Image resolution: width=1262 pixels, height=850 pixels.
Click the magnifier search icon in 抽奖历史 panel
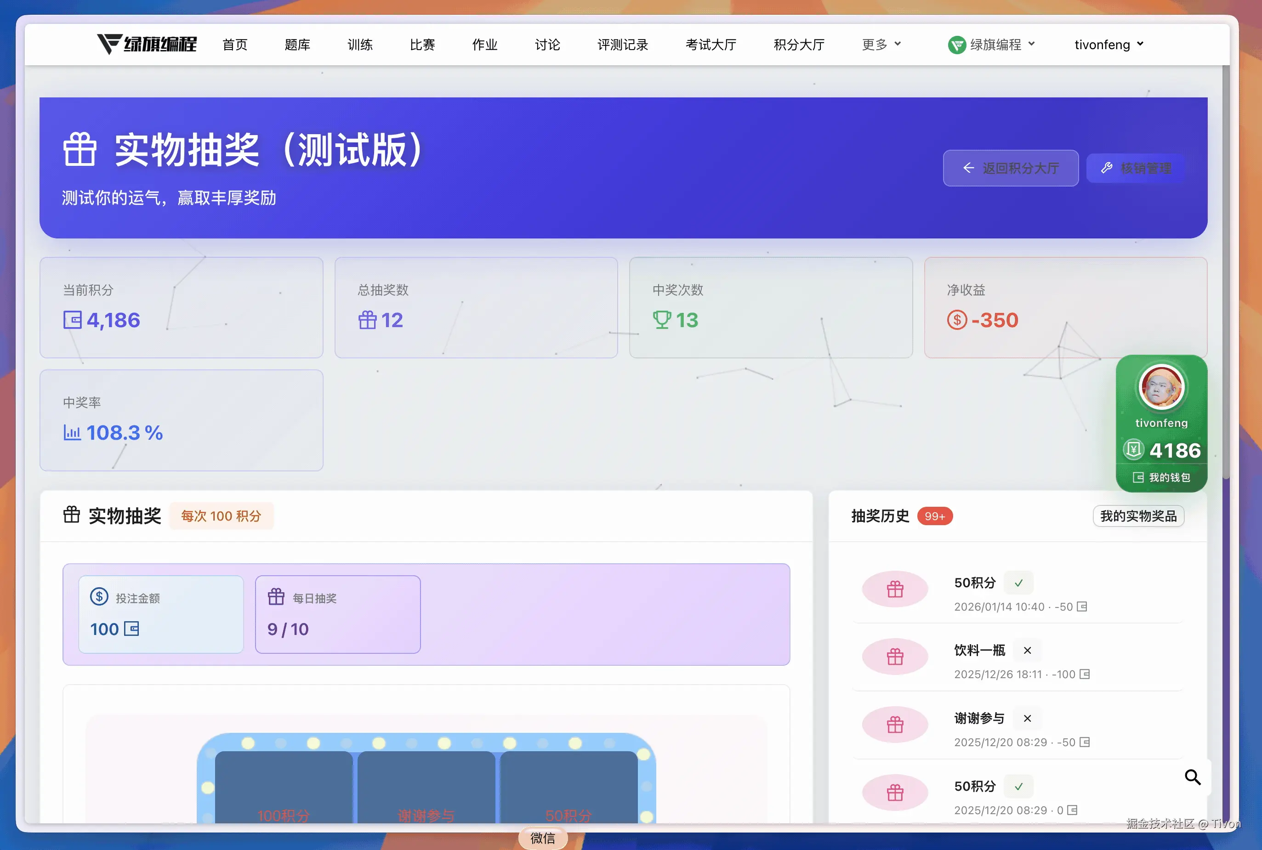tap(1192, 777)
